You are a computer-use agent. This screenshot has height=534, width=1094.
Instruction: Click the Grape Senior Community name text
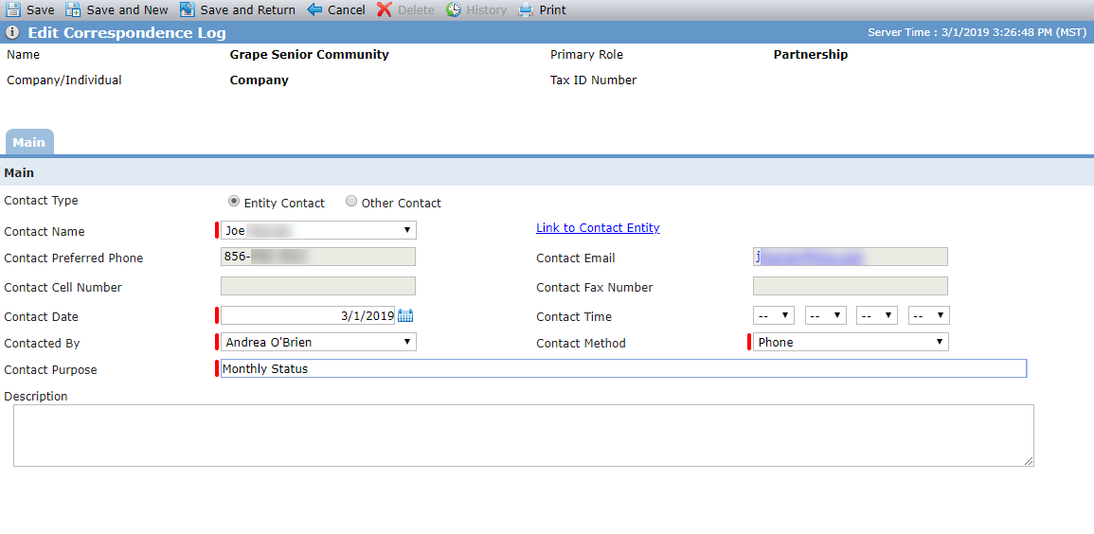(309, 54)
